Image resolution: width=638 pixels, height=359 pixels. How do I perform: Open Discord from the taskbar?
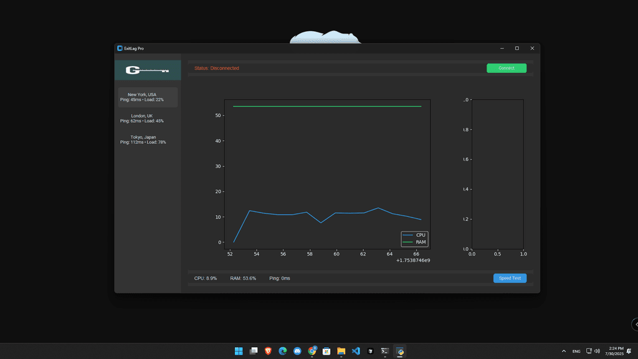tap(297, 351)
